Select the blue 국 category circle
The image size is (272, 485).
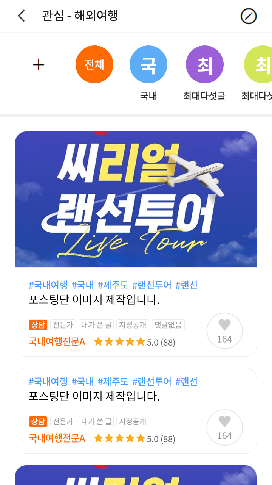(x=148, y=64)
